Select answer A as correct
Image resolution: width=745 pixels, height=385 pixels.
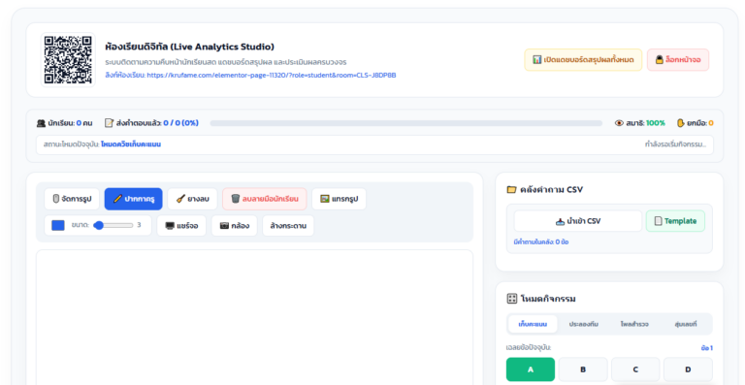(x=531, y=369)
